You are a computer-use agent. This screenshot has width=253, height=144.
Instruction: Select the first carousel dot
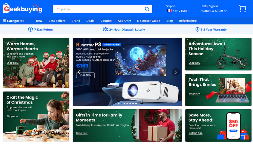(x=119, y=104)
